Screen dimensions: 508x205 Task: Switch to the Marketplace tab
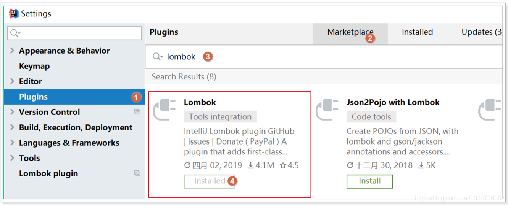pos(350,32)
